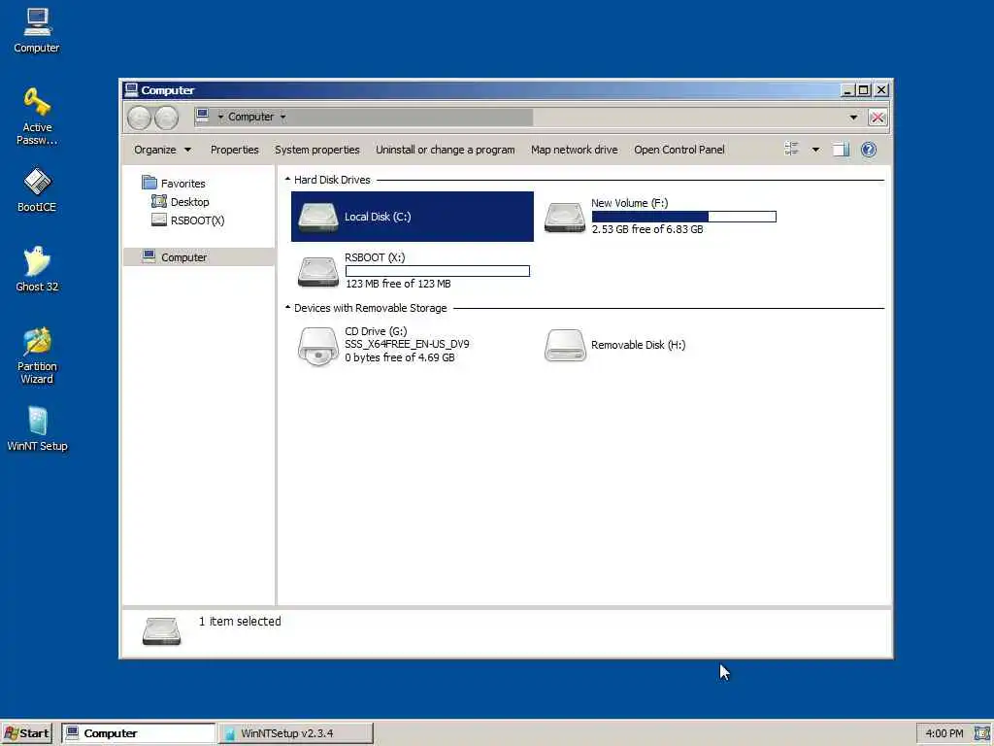The image size is (994, 746).
Task: Launch Ghost 32 from the desktop
Action: pos(37,269)
